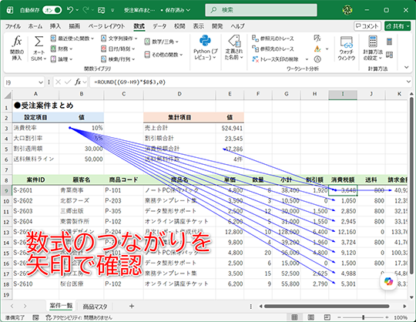Open Text functions (文字列操作) menu

pyautogui.click(x=119, y=39)
